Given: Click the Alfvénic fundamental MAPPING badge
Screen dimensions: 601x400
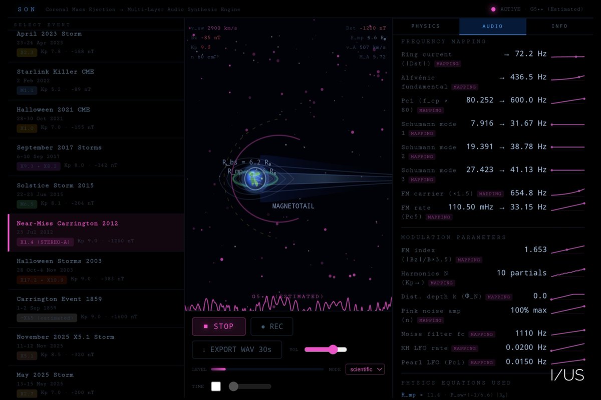Looking at the screenshot, I should (x=464, y=87).
